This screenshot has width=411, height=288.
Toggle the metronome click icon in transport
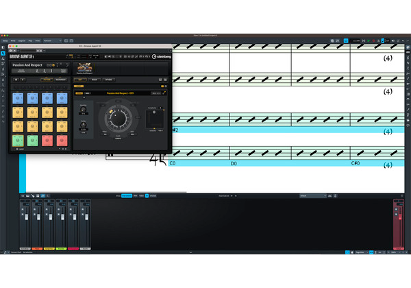click(x=378, y=40)
